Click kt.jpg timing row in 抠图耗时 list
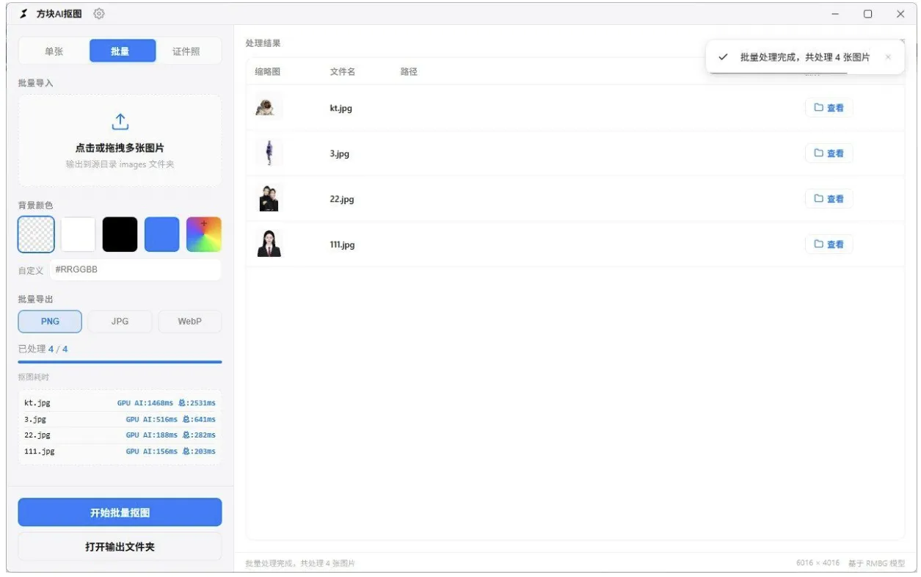 click(120, 403)
